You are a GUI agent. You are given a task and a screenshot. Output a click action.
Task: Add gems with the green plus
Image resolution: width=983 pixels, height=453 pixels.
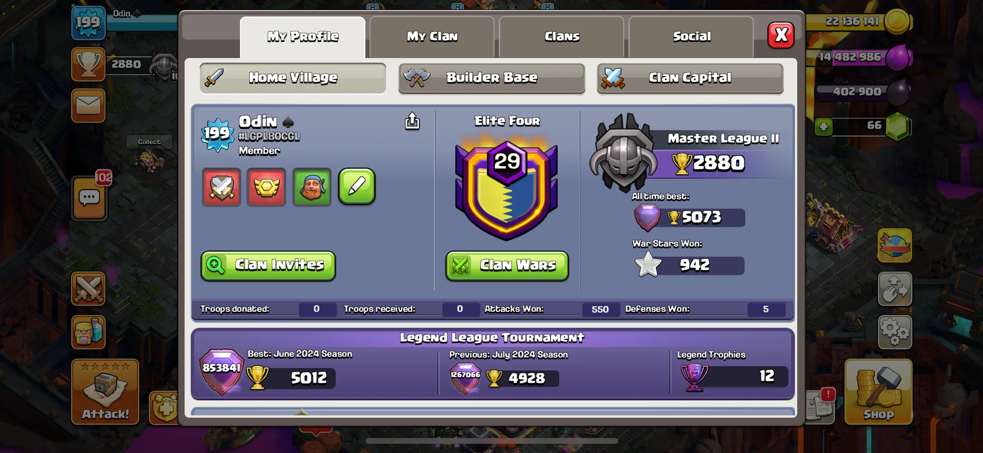click(823, 126)
